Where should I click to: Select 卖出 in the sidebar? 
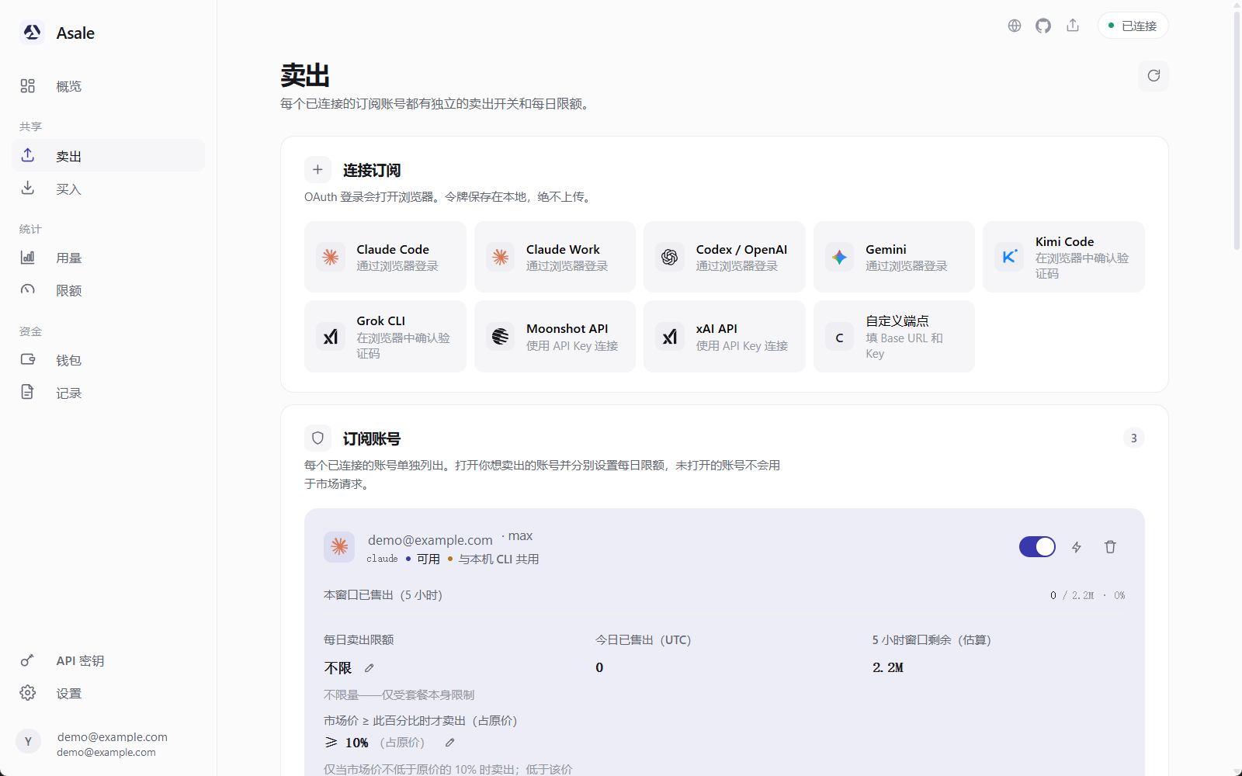point(108,156)
